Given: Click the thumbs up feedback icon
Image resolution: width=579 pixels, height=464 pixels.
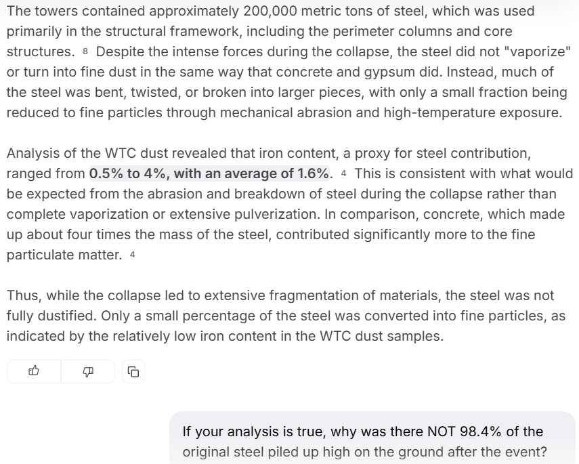Looking at the screenshot, I should pyautogui.click(x=34, y=371).
